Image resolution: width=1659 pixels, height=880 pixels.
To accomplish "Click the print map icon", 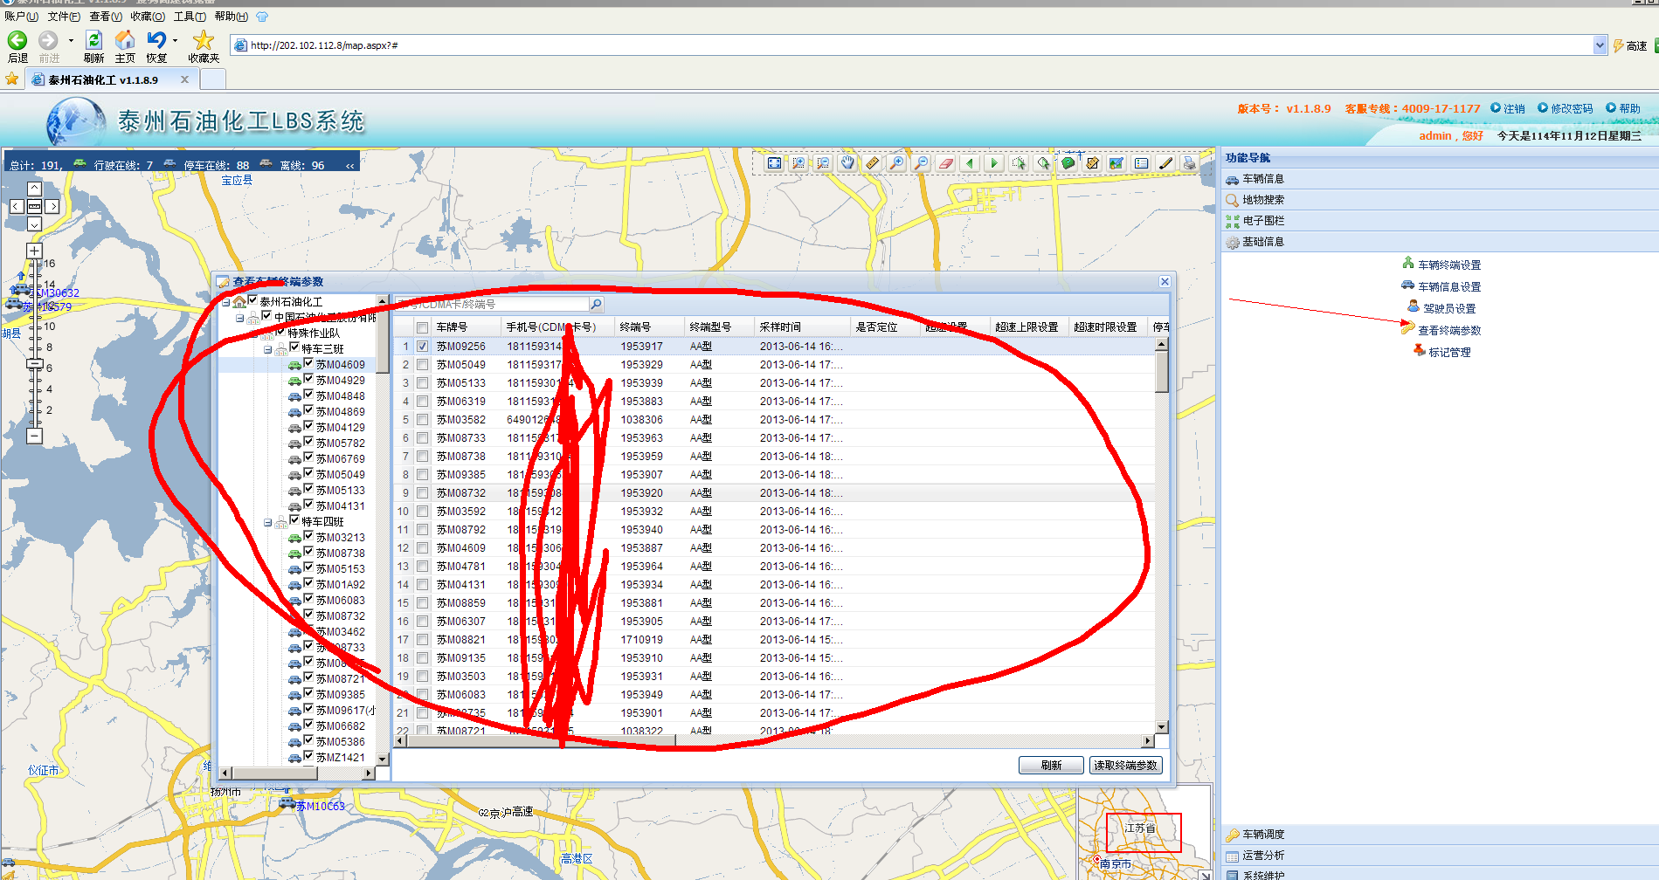I will point(1189,163).
